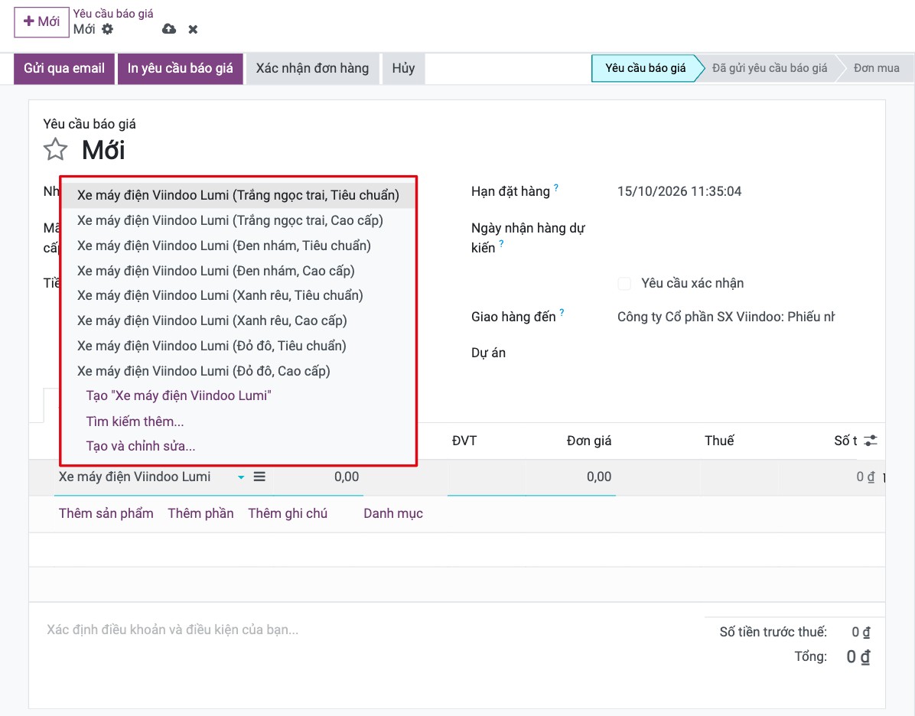Mark the quotation with the star icon
Screen dimensions: 915x716
[55, 149]
